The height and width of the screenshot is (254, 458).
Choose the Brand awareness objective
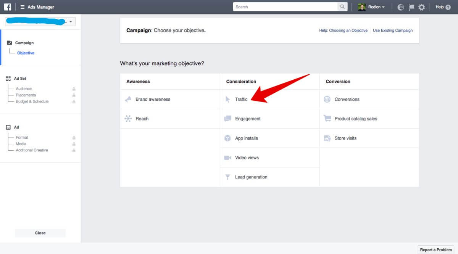153,99
